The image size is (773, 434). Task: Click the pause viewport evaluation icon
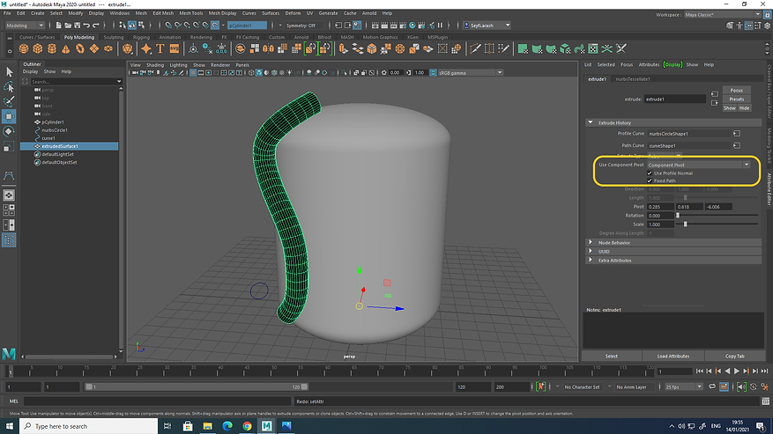440,26
